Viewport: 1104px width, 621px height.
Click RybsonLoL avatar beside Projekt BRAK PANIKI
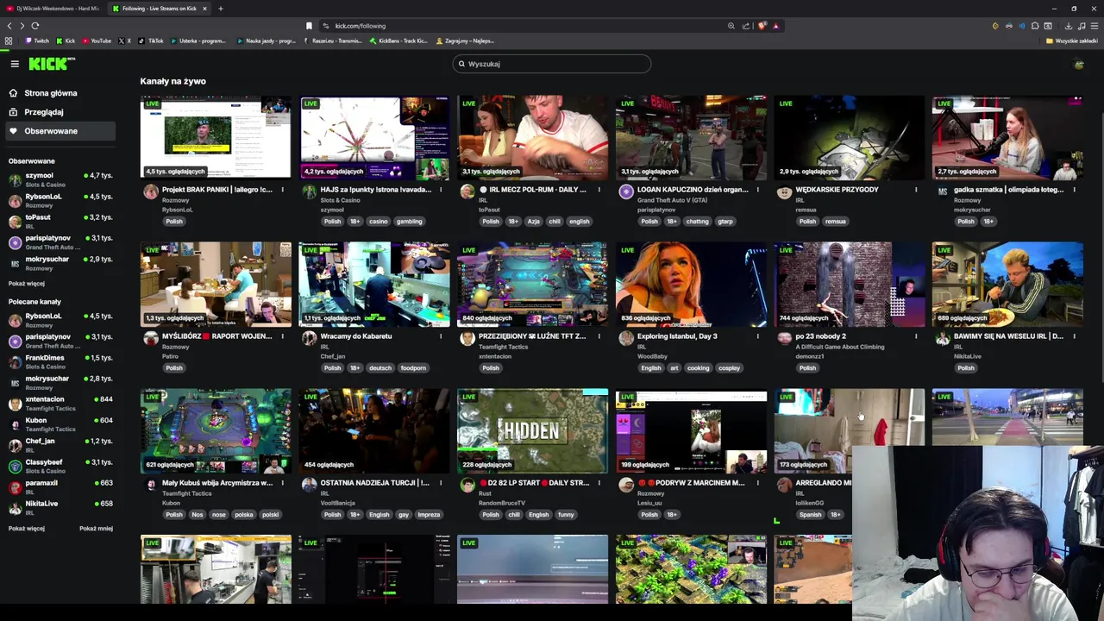pos(151,191)
